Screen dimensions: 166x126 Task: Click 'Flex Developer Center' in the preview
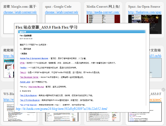click(29, 77)
